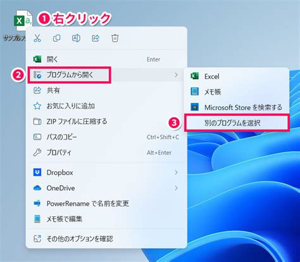
Task: Expand the Dropbox submenu chevron
Action: (176, 173)
